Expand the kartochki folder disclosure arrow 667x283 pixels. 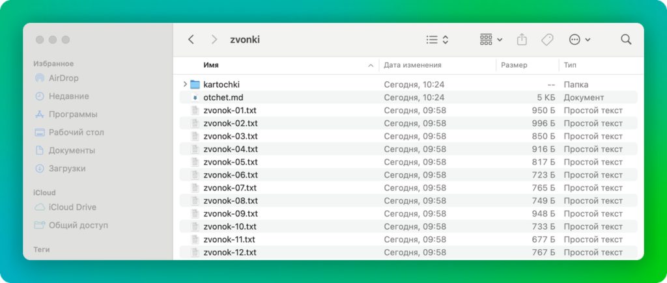click(x=184, y=84)
